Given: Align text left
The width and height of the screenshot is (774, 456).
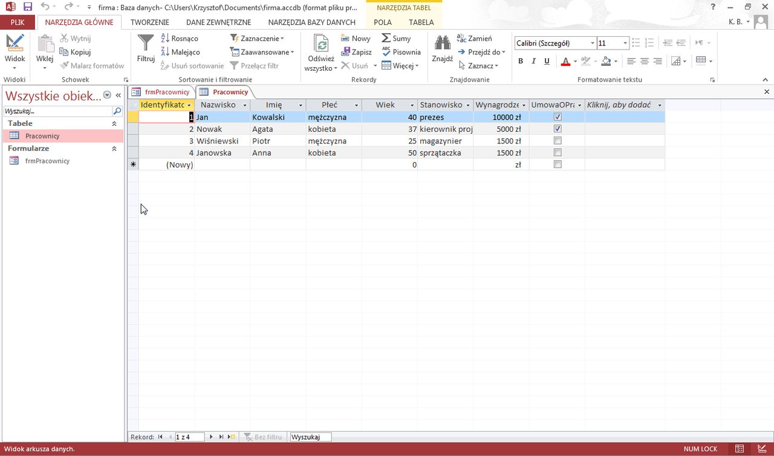Looking at the screenshot, I should click(631, 61).
